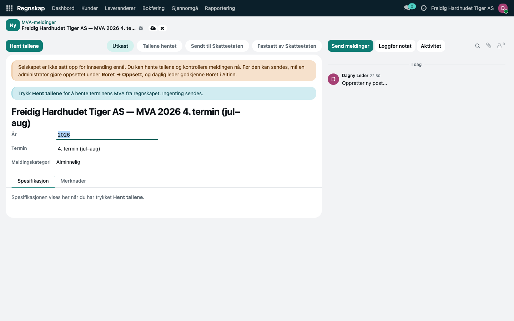Discard changes with the X icon

pyautogui.click(x=162, y=28)
